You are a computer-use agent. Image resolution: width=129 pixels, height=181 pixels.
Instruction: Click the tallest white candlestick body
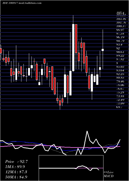(73, 48)
